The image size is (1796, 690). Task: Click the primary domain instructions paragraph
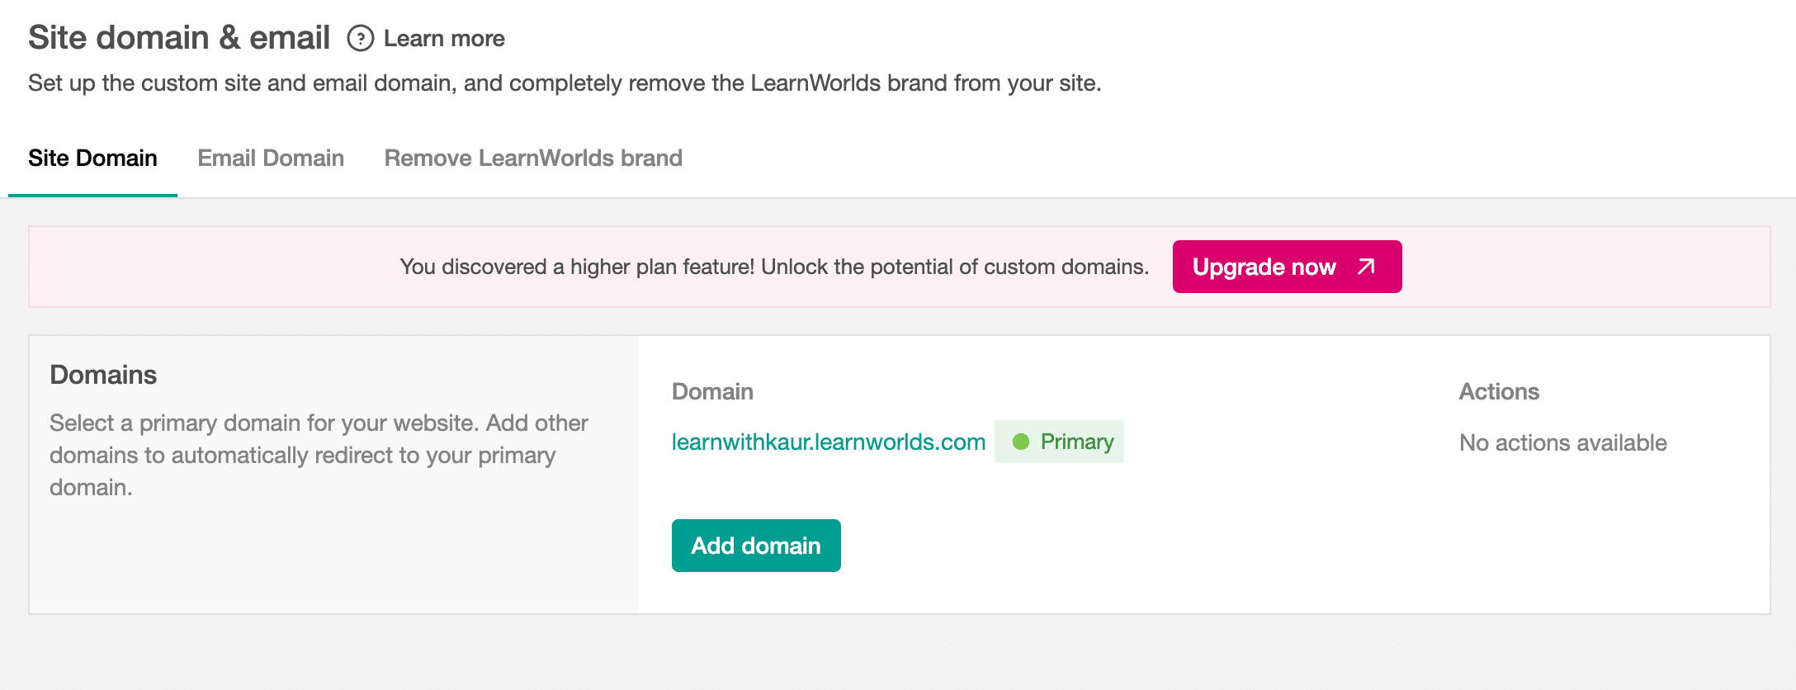pyautogui.click(x=319, y=455)
